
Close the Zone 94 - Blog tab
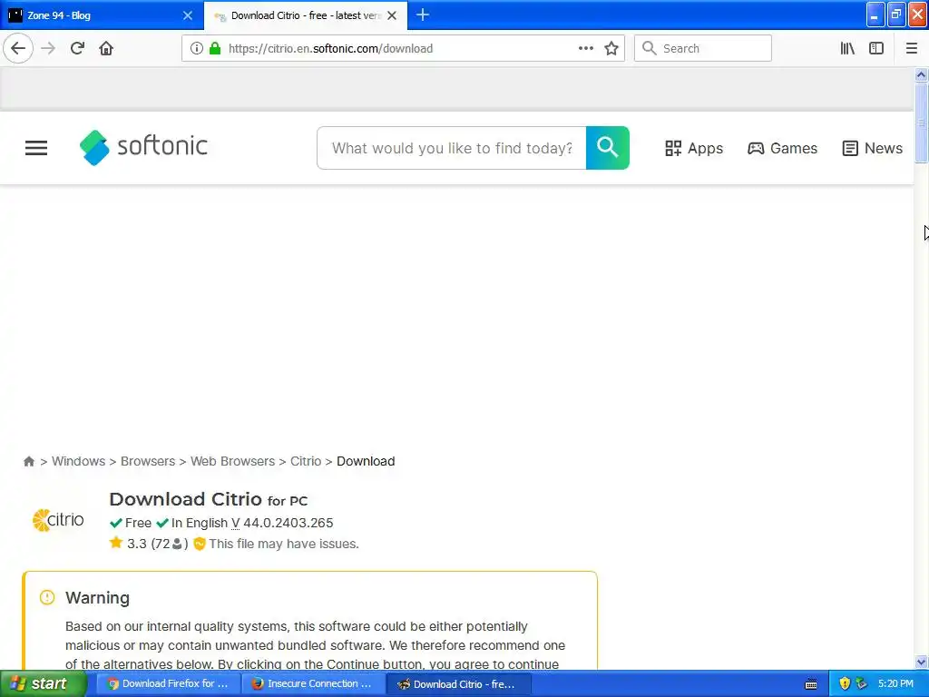188,15
